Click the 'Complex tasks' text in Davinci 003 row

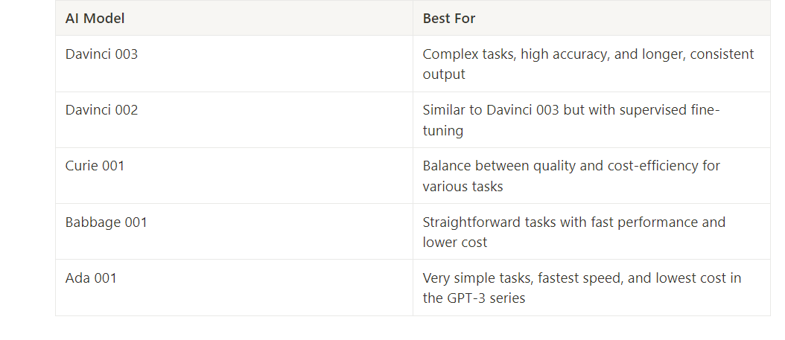(x=463, y=54)
